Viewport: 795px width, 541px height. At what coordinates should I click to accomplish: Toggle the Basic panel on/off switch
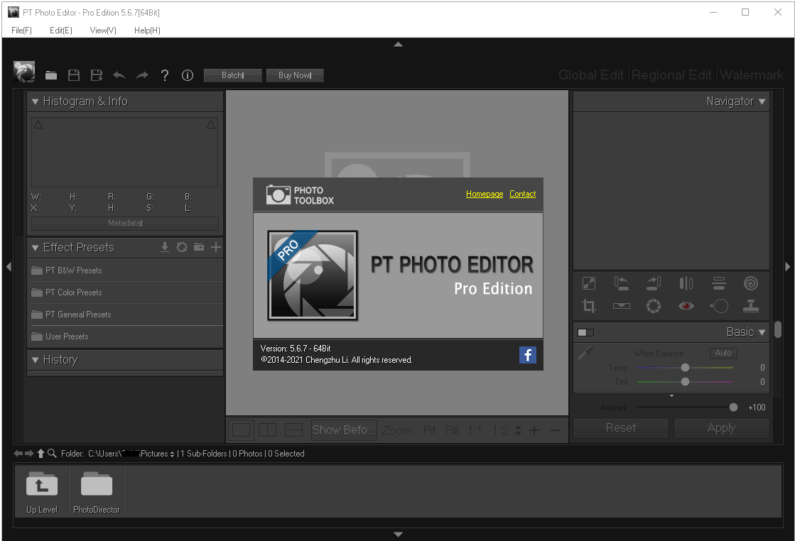coord(585,332)
